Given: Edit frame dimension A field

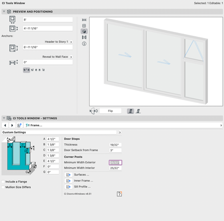Looking at the screenshot, I should [53, 139].
